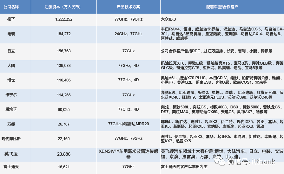Screen dimensions: 284x174
Task: Click capital value 1,222,252
Action: click(x=64, y=19)
